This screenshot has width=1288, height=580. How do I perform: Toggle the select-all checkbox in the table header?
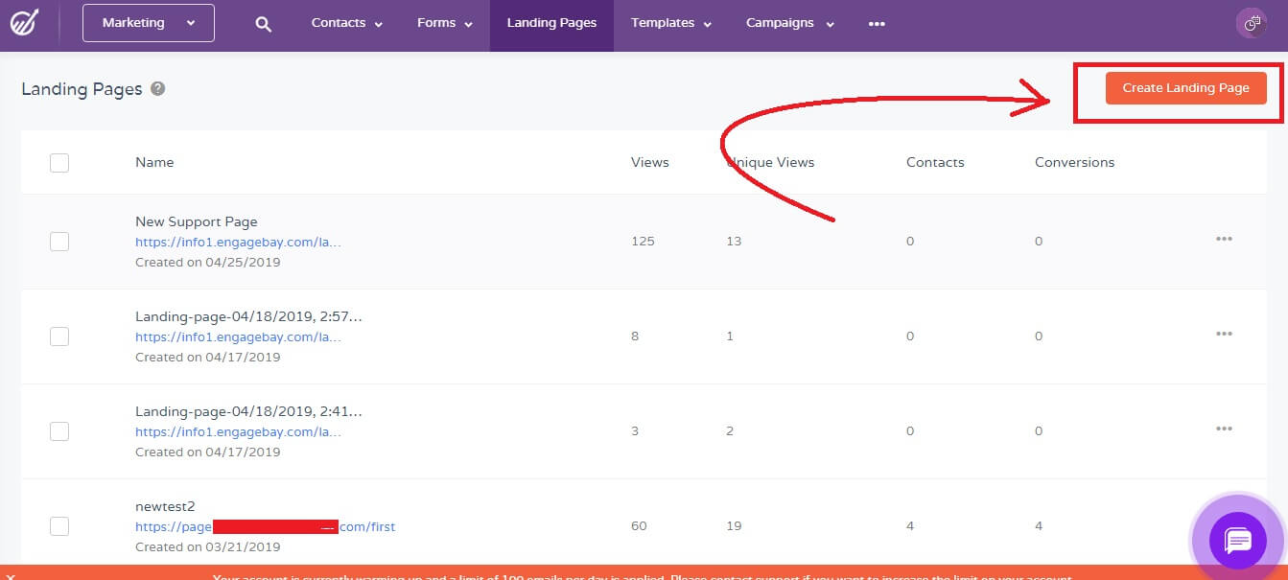coord(59,162)
